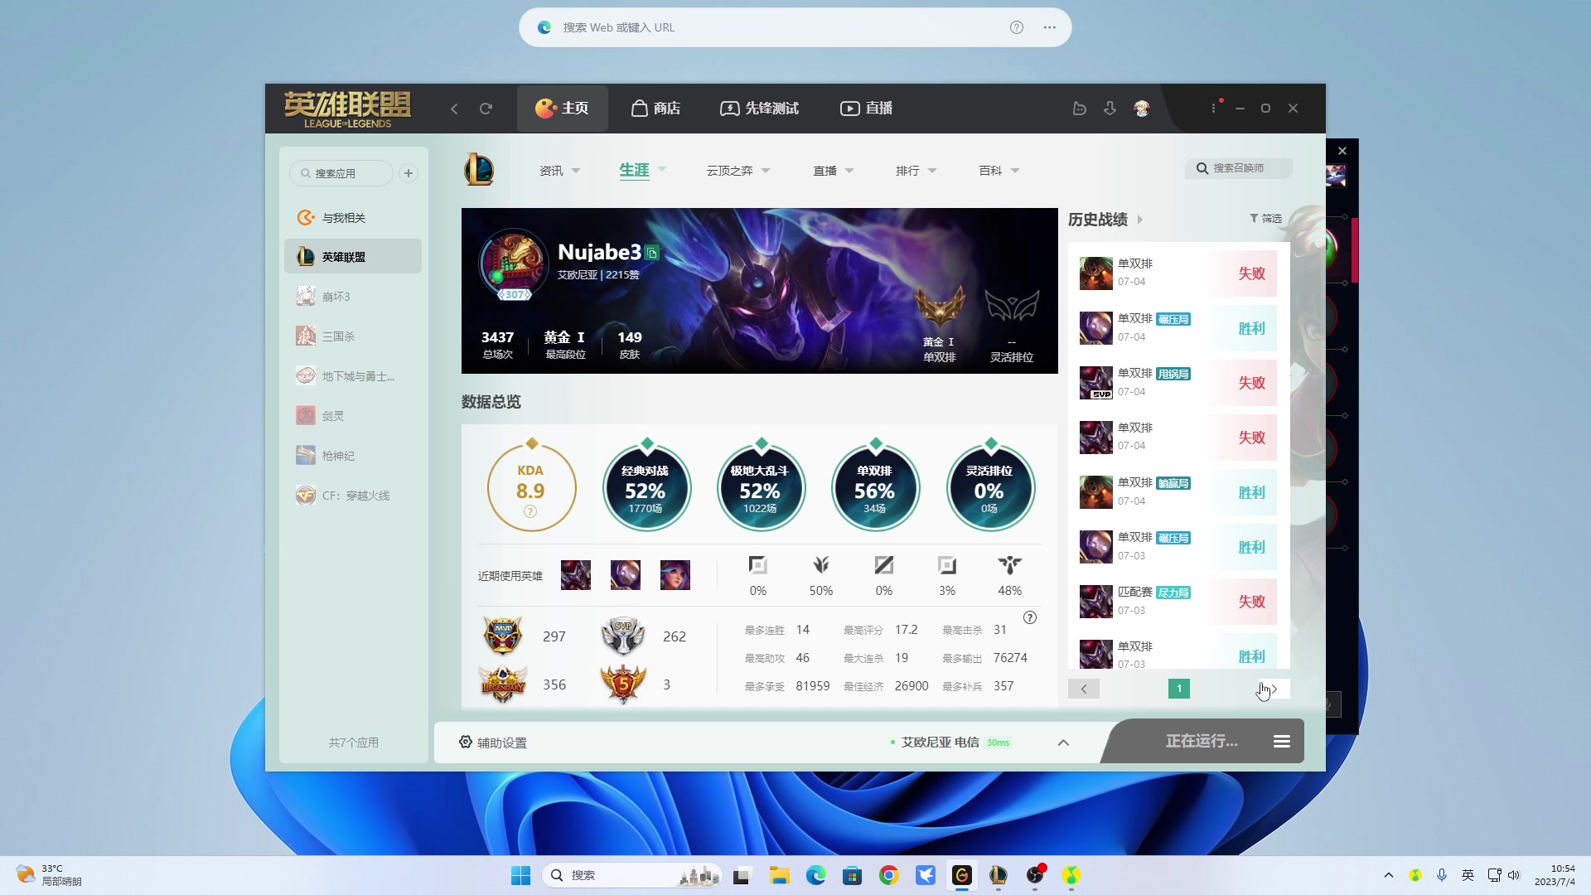Click the MVP badge icon

(503, 636)
